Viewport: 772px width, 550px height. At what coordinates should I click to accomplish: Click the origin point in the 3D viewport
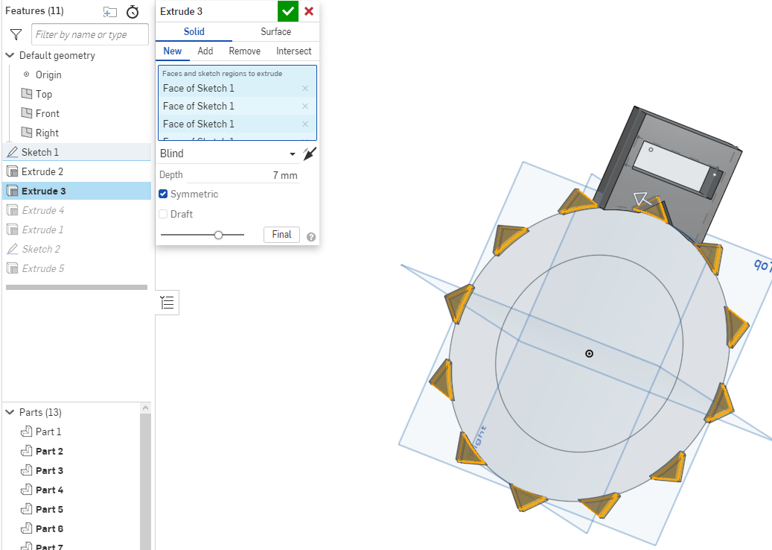tap(590, 353)
